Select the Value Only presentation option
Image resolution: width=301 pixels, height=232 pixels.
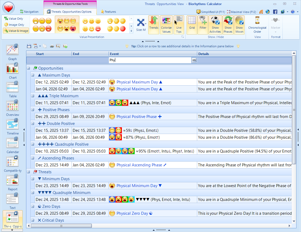point(14,19)
